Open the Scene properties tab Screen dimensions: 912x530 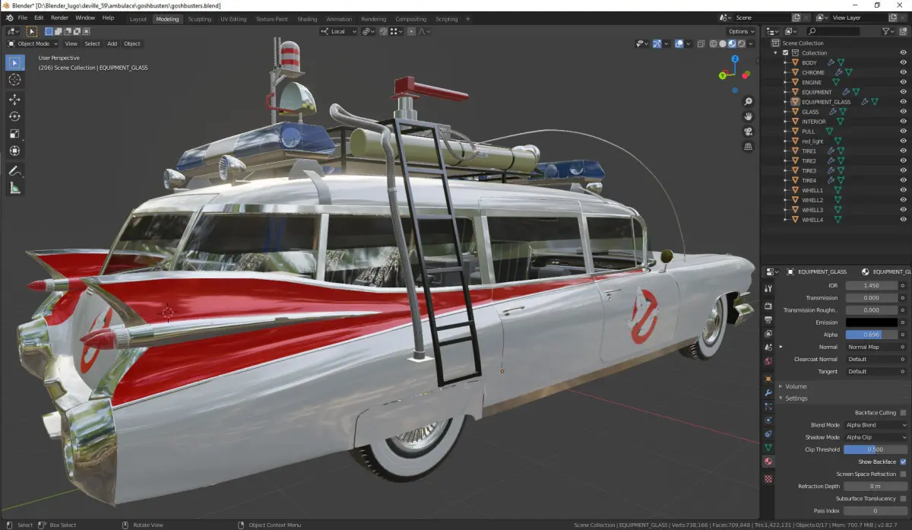[768, 348]
